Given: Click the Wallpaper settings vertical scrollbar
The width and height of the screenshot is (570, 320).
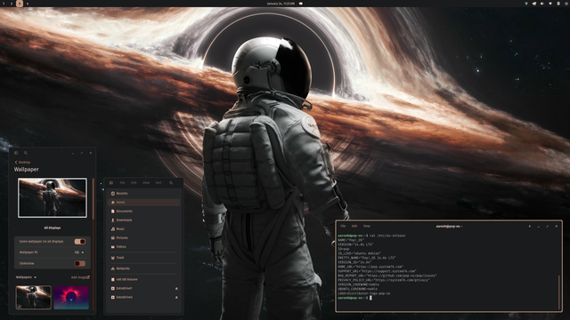Looking at the screenshot, I should [x=93, y=199].
